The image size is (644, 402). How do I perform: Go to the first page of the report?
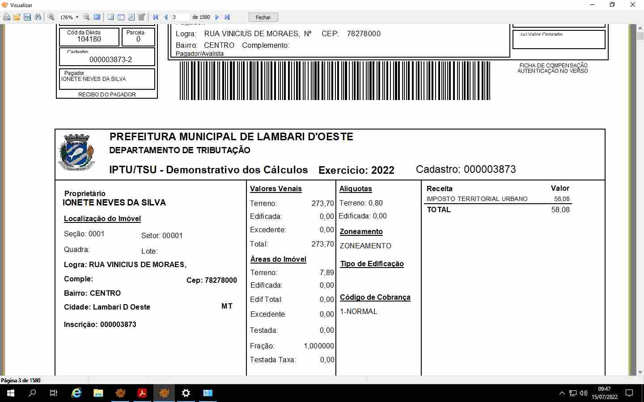point(156,17)
